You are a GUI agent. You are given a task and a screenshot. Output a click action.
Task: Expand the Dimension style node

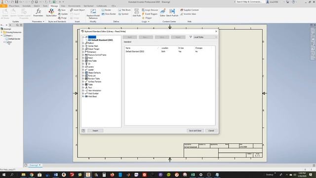83,52
